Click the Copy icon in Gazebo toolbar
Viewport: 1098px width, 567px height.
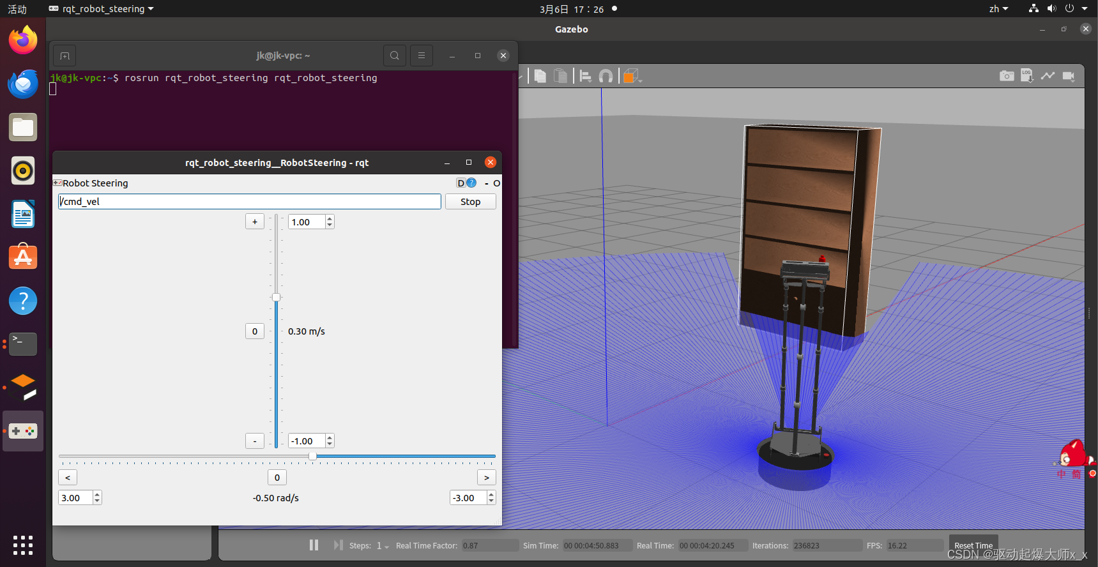coord(540,76)
